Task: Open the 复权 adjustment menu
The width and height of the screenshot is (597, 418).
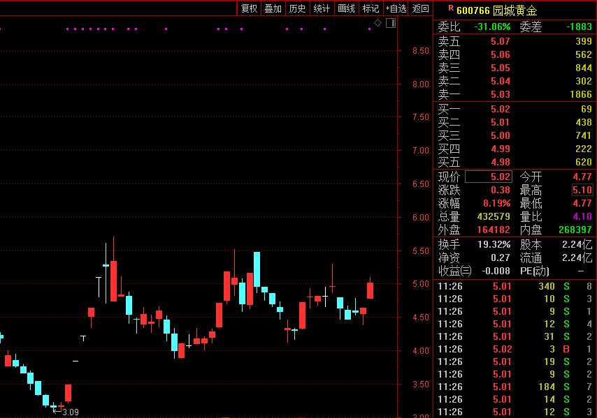Action: point(249,8)
